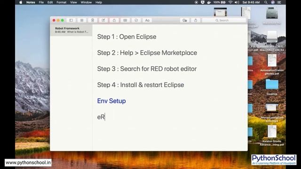Open the File menu

point(41,2)
